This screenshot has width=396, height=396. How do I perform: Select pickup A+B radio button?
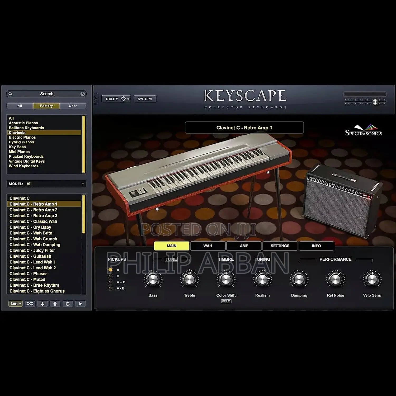(x=110, y=282)
